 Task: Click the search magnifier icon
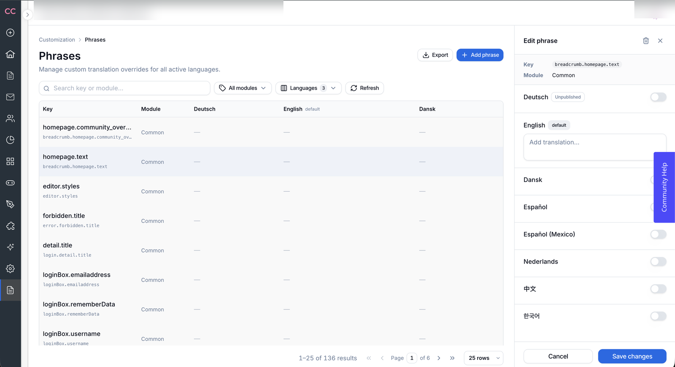point(46,88)
